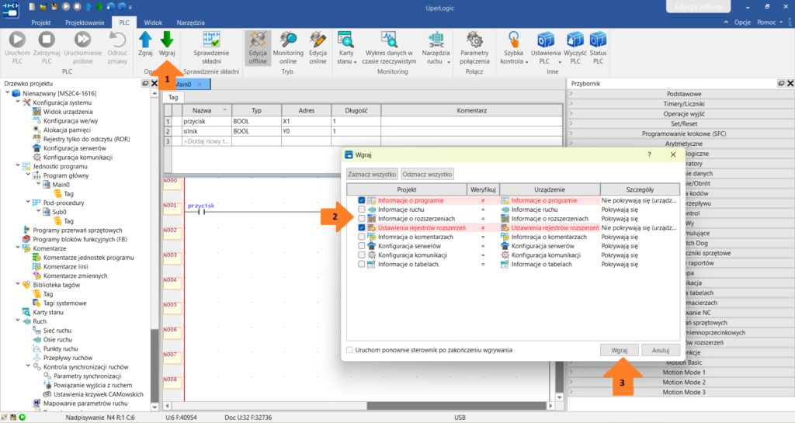Click Wyczyść PLC icon
The height and width of the screenshot is (423, 795).
click(x=575, y=40)
